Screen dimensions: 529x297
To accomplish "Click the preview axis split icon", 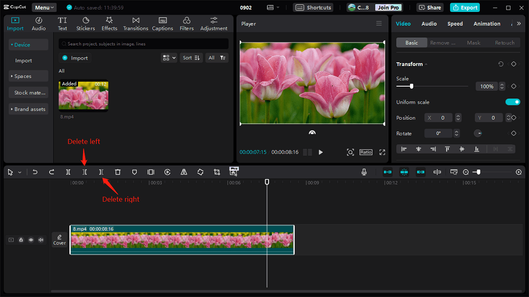I will click(x=437, y=172).
